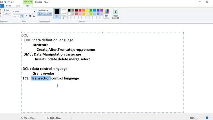Pick the orange color swatch
This screenshot has width=213, height=120.
pos(84,10)
